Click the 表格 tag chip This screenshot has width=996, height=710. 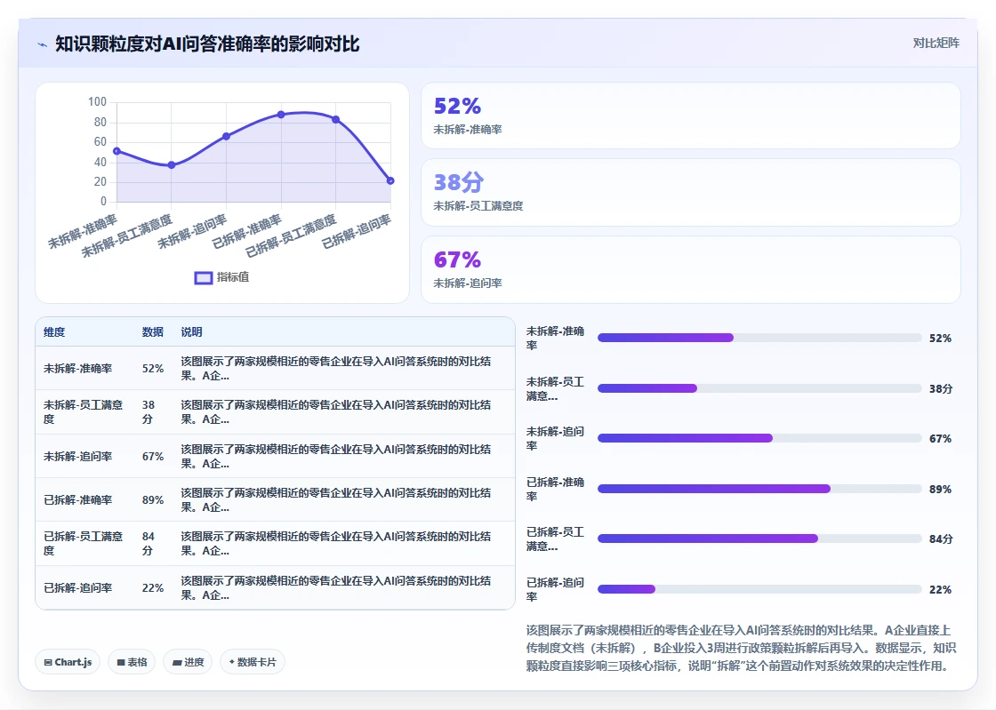[x=132, y=662]
